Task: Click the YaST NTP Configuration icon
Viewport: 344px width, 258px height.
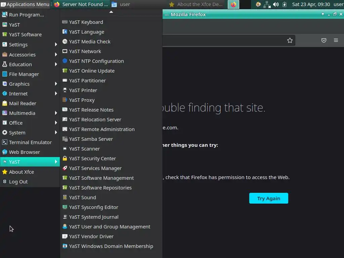Action: pyautogui.click(x=65, y=61)
